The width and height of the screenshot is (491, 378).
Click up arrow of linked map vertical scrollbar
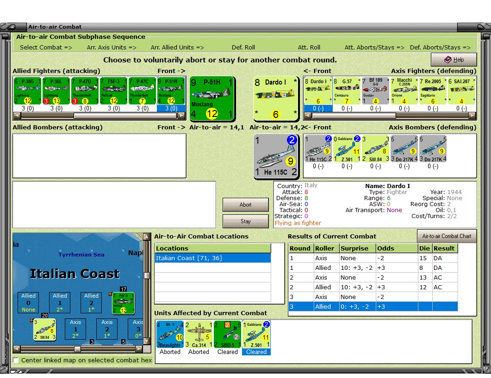click(x=146, y=237)
